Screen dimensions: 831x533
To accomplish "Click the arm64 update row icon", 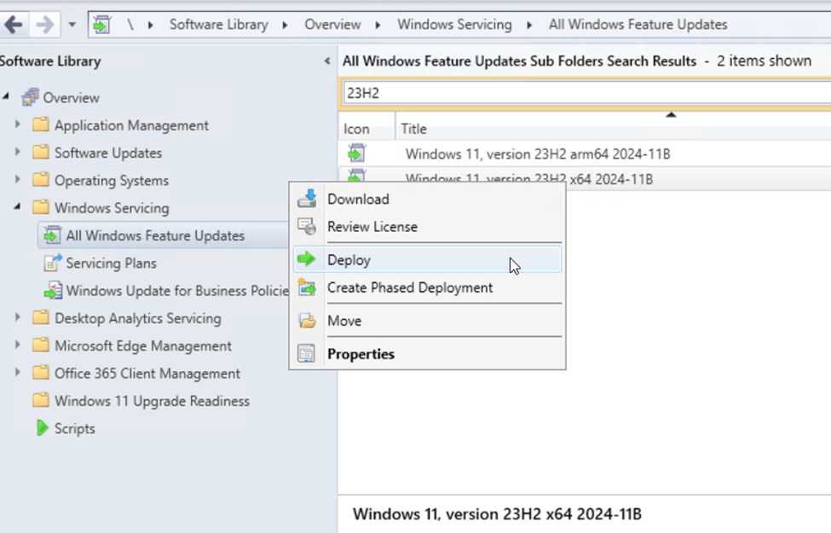I will [356, 154].
